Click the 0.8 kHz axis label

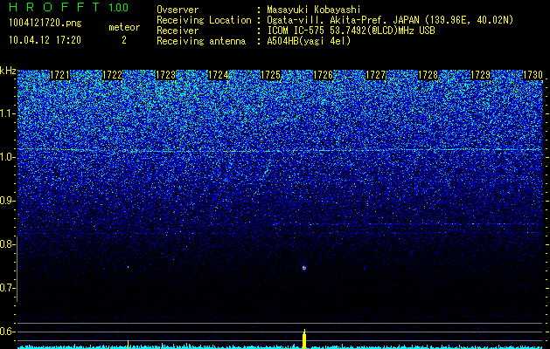coord(6,244)
